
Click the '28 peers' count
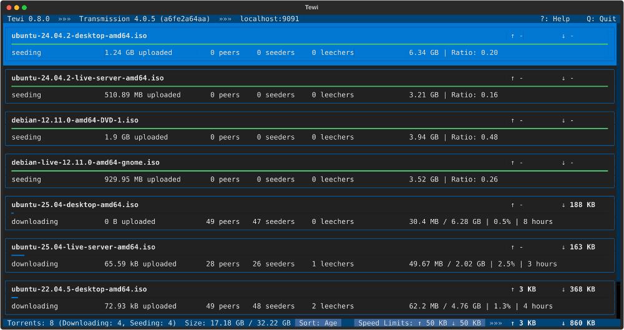pos(223,263)
